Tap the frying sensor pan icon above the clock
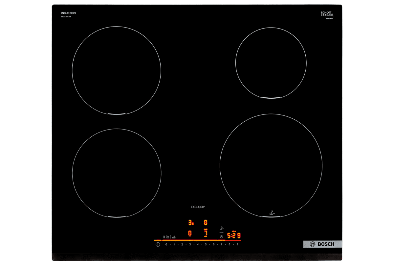 click(222, 228)
